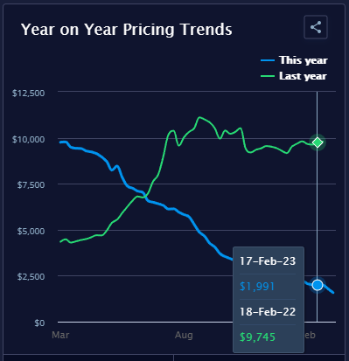The width and height of the screenshot is (349, 361).
Task: Click the $10,000 y-axis label
Action: click(29, 139)
